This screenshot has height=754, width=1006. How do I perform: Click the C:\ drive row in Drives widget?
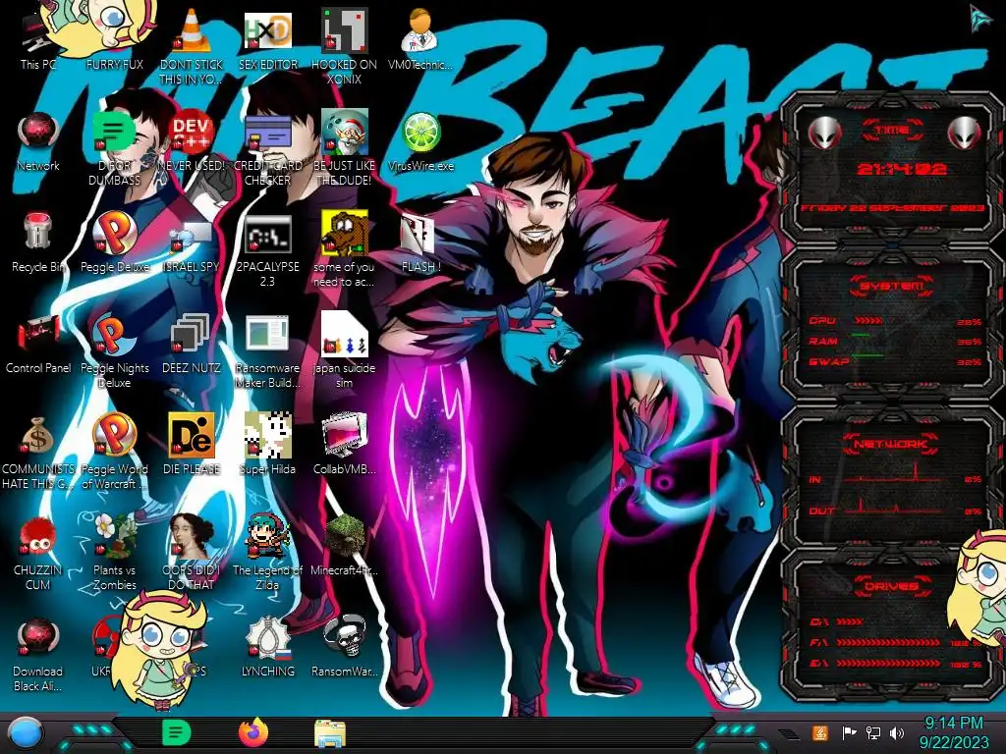point(896,621)
